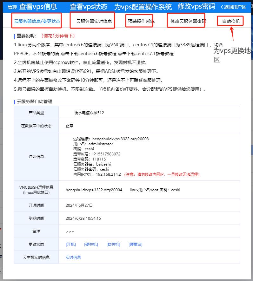
Task: Click the 重要说明 heading
Action: click(x=27, y=36)
